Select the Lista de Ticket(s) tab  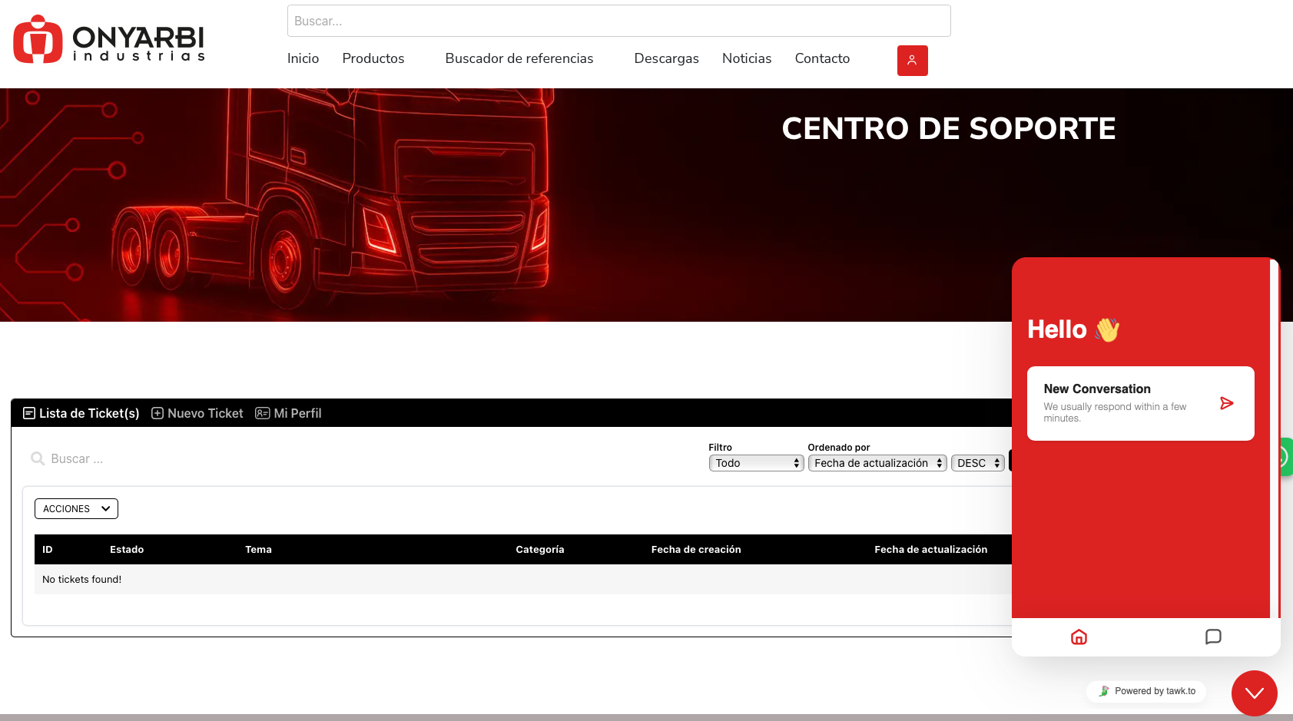tap(81, 413)
